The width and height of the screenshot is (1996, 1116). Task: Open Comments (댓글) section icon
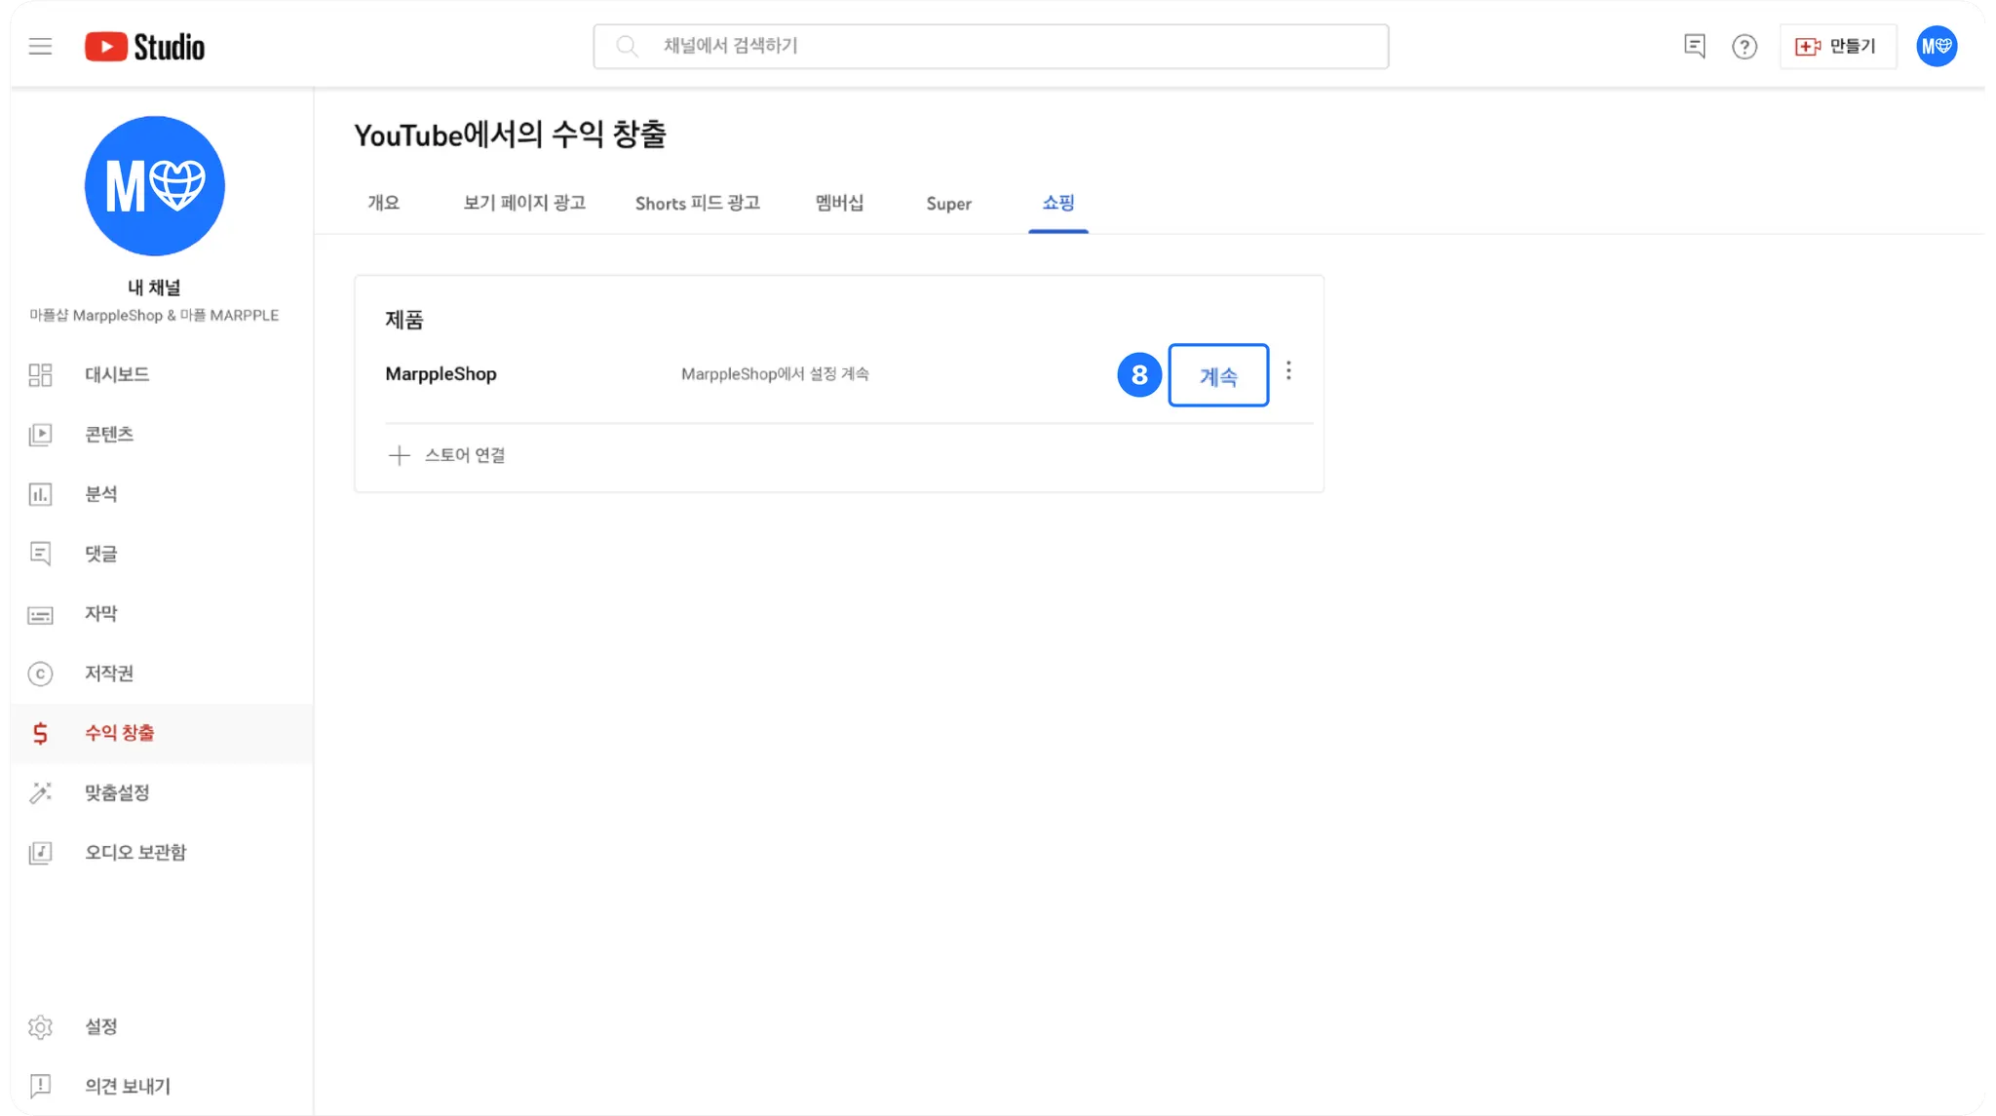coord(40,554)
